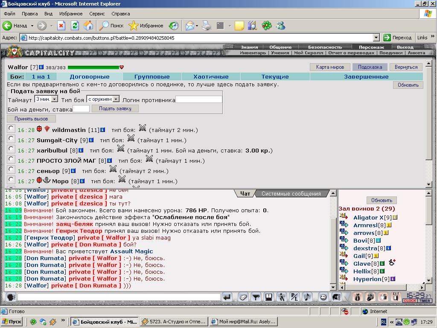437x328 pixels.
Task: Open the Тип боя 'с оружием' dropdown
Action: click(116, 99)
